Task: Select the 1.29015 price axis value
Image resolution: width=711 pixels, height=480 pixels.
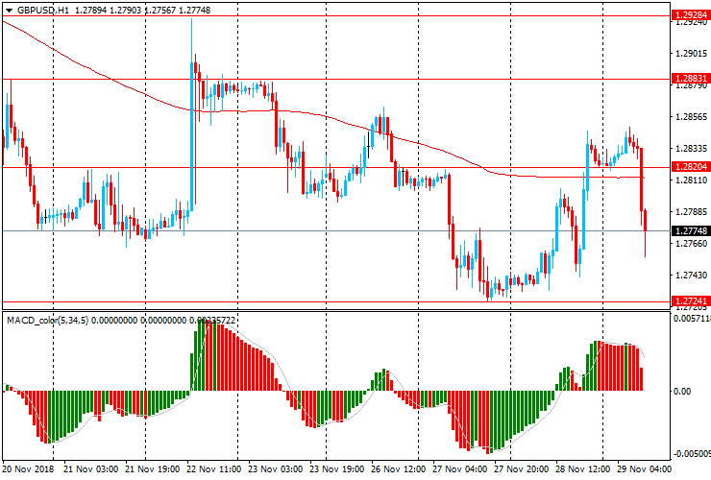Action: click(x=691, y=54)
